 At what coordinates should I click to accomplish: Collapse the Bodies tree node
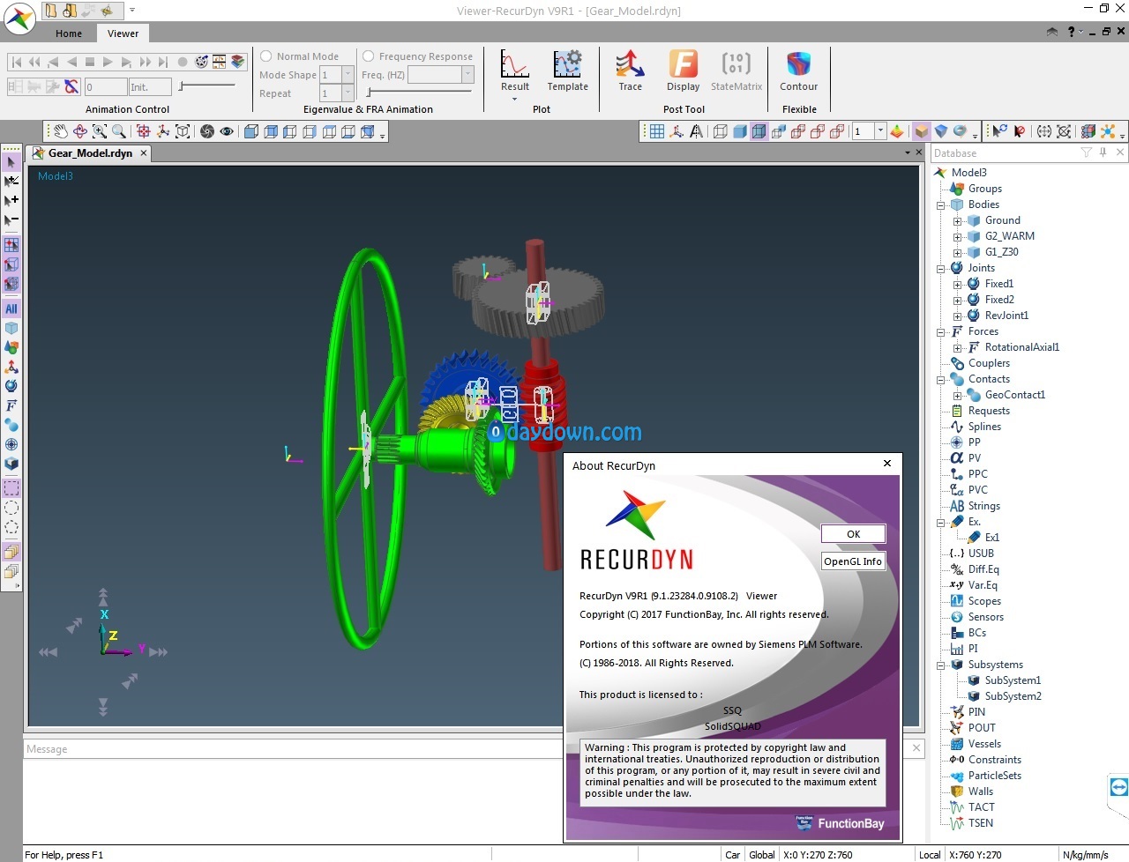tap(941, 204)
